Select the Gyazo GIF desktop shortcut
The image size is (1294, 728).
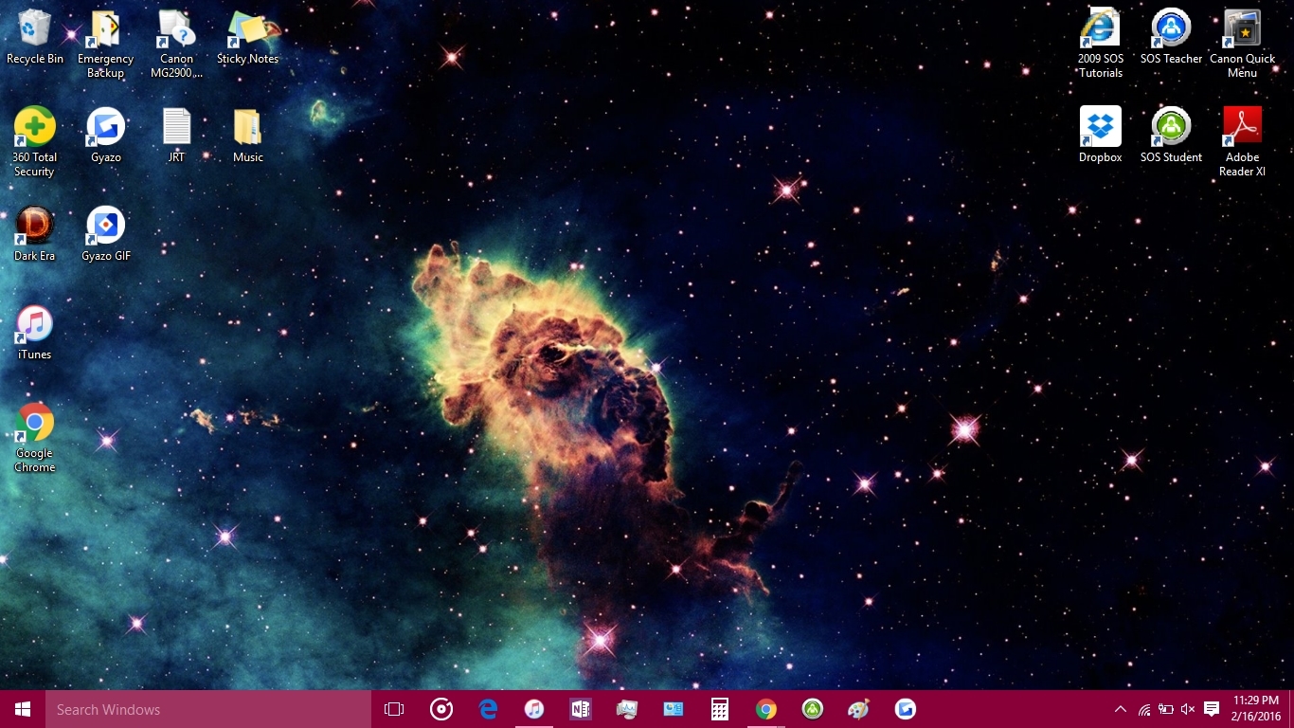[106, 234]
